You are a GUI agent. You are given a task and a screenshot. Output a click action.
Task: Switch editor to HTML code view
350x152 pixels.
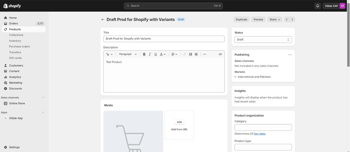tap(220, 54)
